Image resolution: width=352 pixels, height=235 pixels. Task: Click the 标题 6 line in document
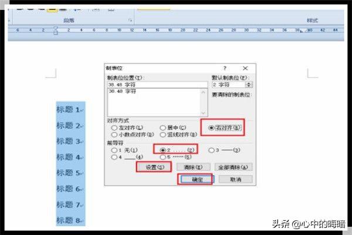[70, 189]
